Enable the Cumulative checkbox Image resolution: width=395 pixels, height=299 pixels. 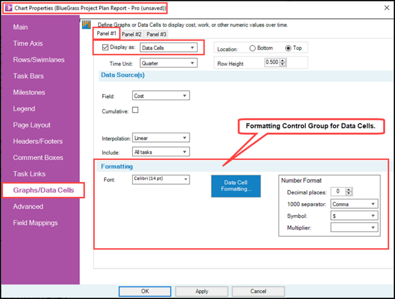(x=135, y=110)
